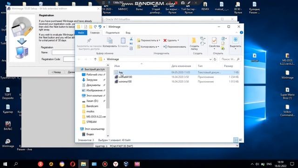Open the Bandicam folder in navigation pane
The image size is (298, 168).
click(x=92, y=106)
